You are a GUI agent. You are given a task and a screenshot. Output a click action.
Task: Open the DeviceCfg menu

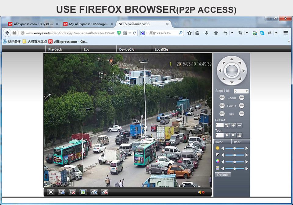pyautogui.click(x=127, y=49)
